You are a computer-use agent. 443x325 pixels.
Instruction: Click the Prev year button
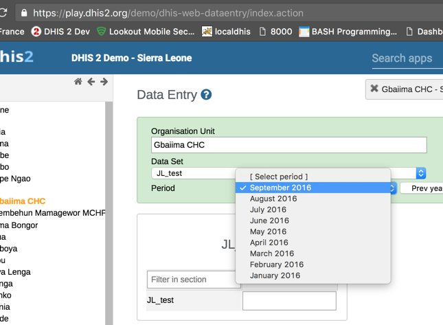pyautogui.click(x=422, y=188)
